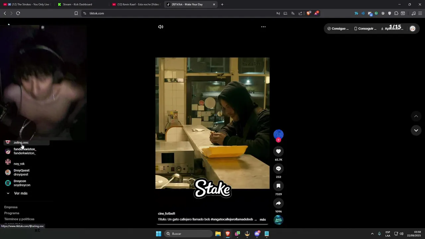Open the Extensions puzzle icon
This screenshot has width=425, height=239.
[x=396, y=13]
